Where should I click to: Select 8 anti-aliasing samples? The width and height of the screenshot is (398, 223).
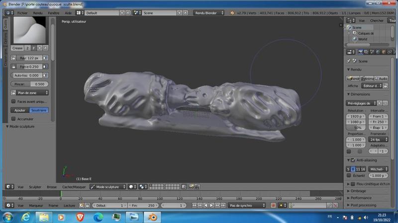[353, 169]
